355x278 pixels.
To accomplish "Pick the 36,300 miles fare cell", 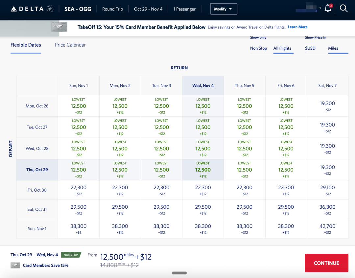I will pyautogui.click(x=327, y=209).
